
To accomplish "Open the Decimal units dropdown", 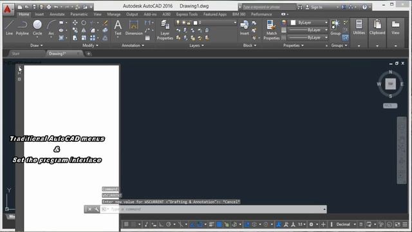I will (346, 224).
